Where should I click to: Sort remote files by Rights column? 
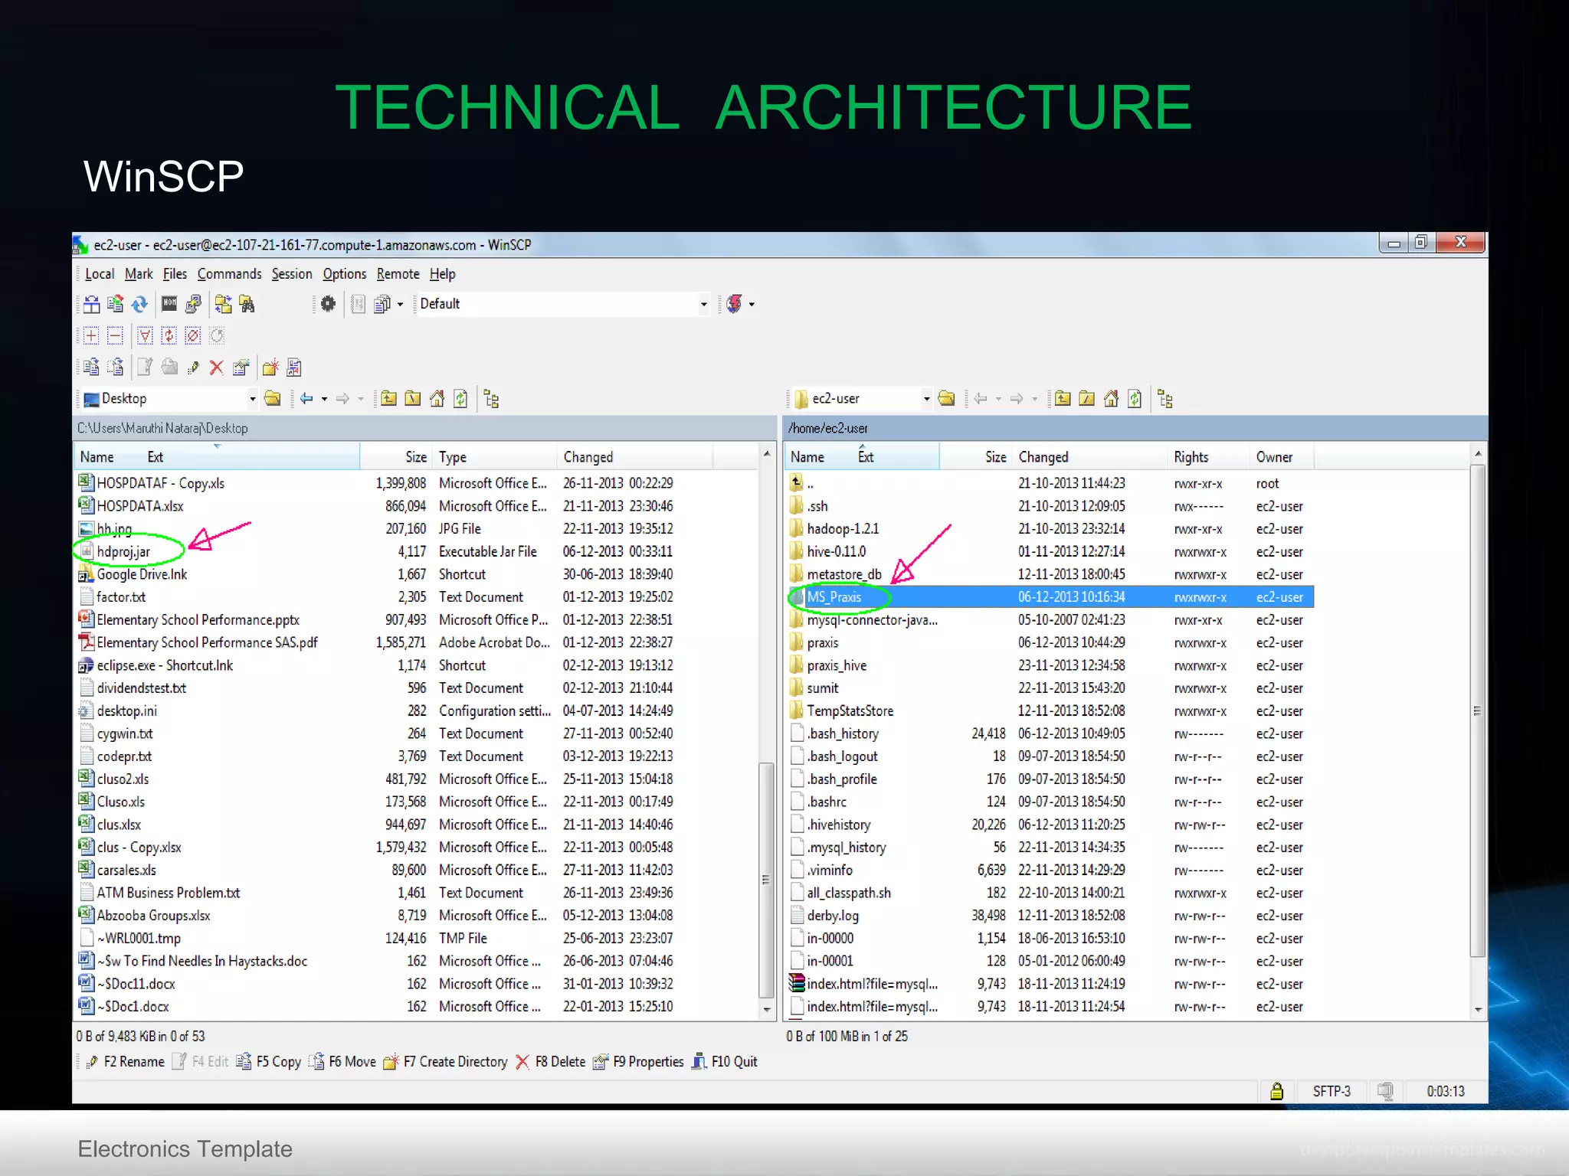(x=1208, y=457)
